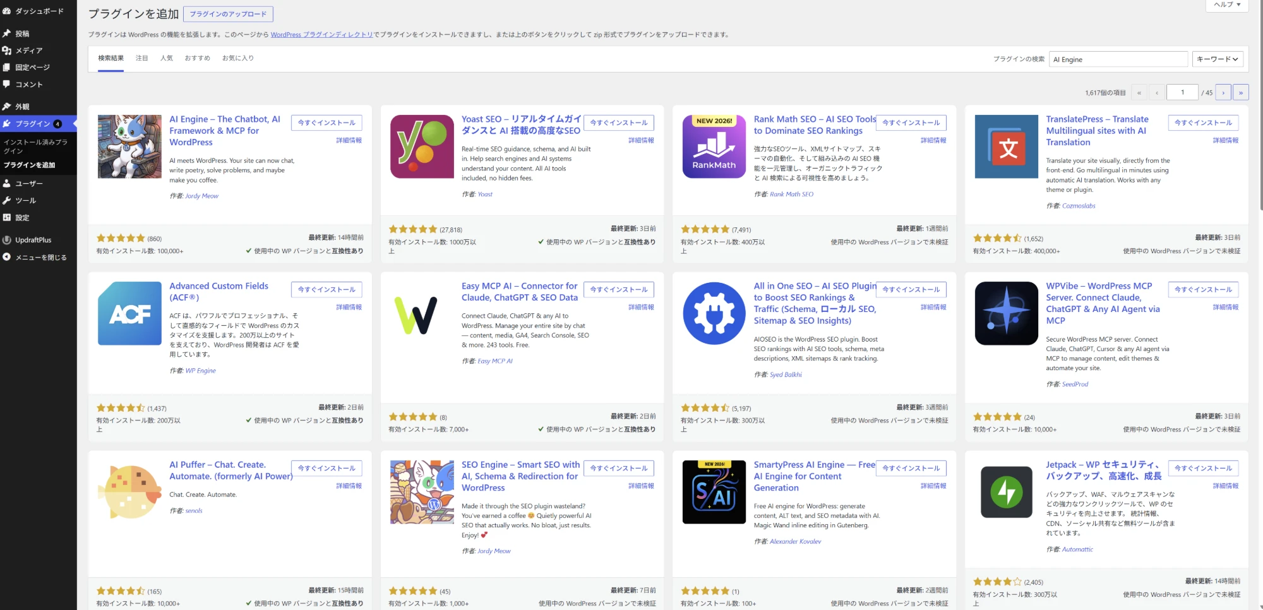Click the 投稿 pin icon in sidebar
Viewport: 1263px width, 610px height.
tap(7, 33)
